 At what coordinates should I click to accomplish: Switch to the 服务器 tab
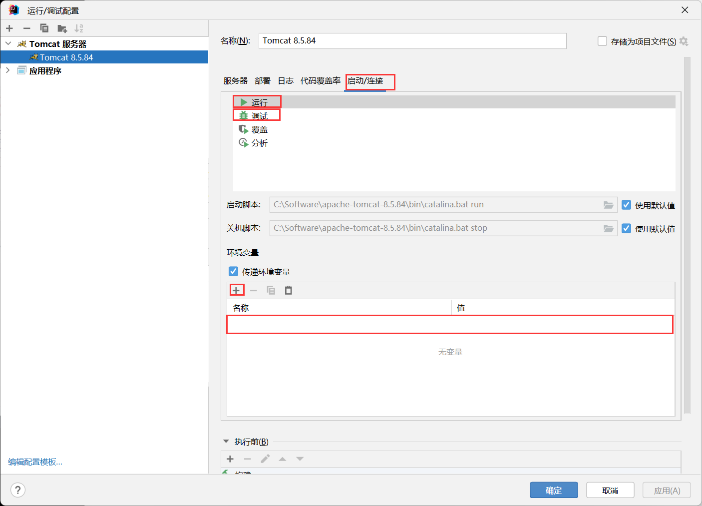(x=236, y=81)
